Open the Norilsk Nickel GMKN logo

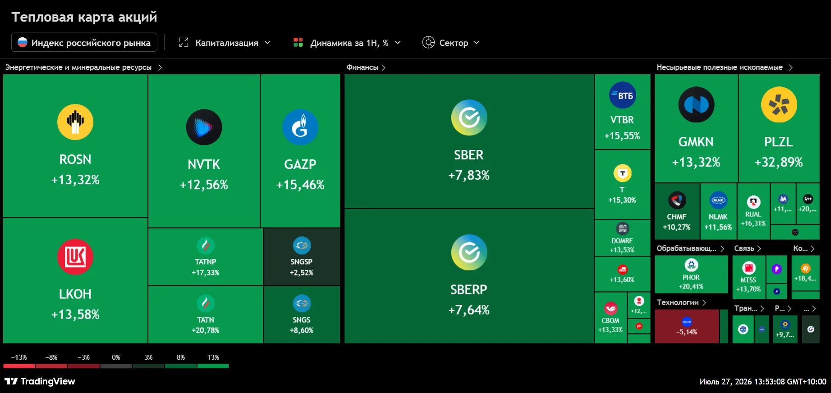click(x=696, y=104)
